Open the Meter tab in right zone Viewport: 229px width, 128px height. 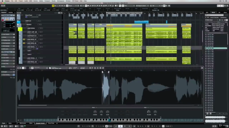[225, 12]
